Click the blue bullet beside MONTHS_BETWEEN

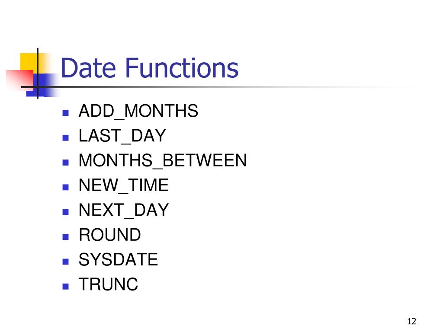pyautogui.click(x=66, y=163)
